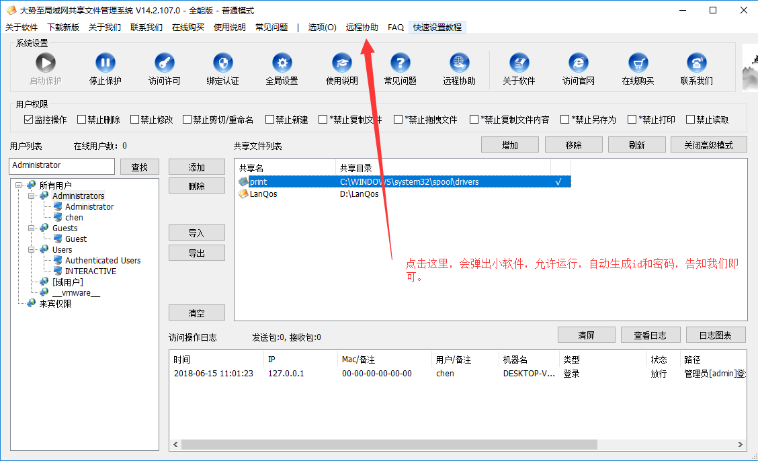Click the 常见问题 question mark icon
Viewport: 758px width, 461px height.
pyautogui.click(x=400, y=63)
